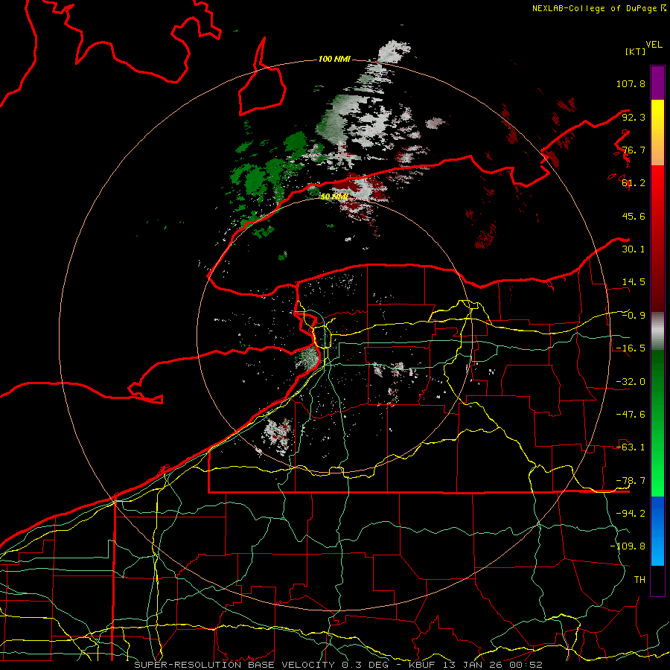
Task: Click the 100 NMI range ring label
Action: (334, 59)
